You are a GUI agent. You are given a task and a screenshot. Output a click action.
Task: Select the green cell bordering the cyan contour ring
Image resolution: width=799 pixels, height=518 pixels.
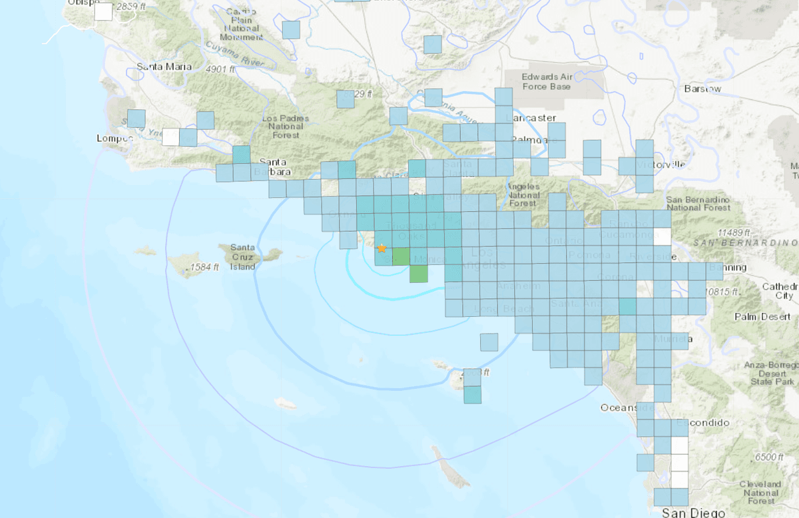click(x=418, y=274)
